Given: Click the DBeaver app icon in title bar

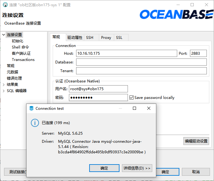Looking at the screenshot, I should (4, 5).
